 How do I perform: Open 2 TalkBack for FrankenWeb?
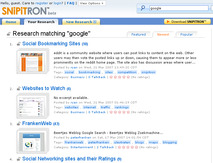pos(105,147)
